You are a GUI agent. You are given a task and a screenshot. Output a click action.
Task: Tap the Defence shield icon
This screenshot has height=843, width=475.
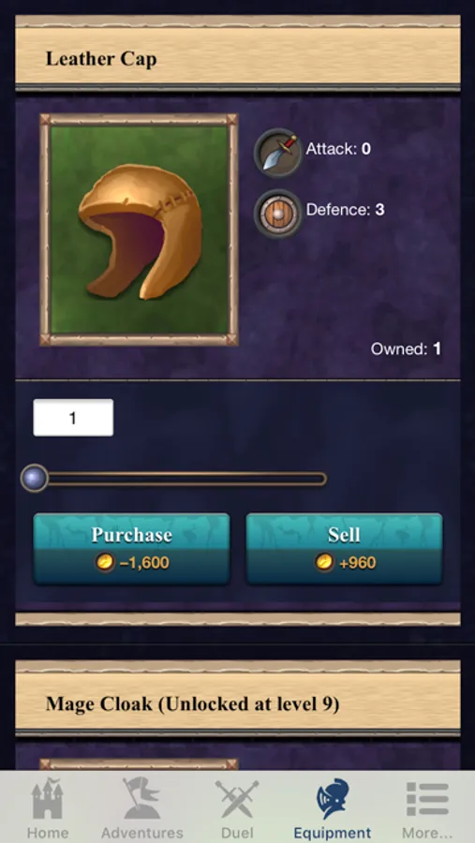277,214
